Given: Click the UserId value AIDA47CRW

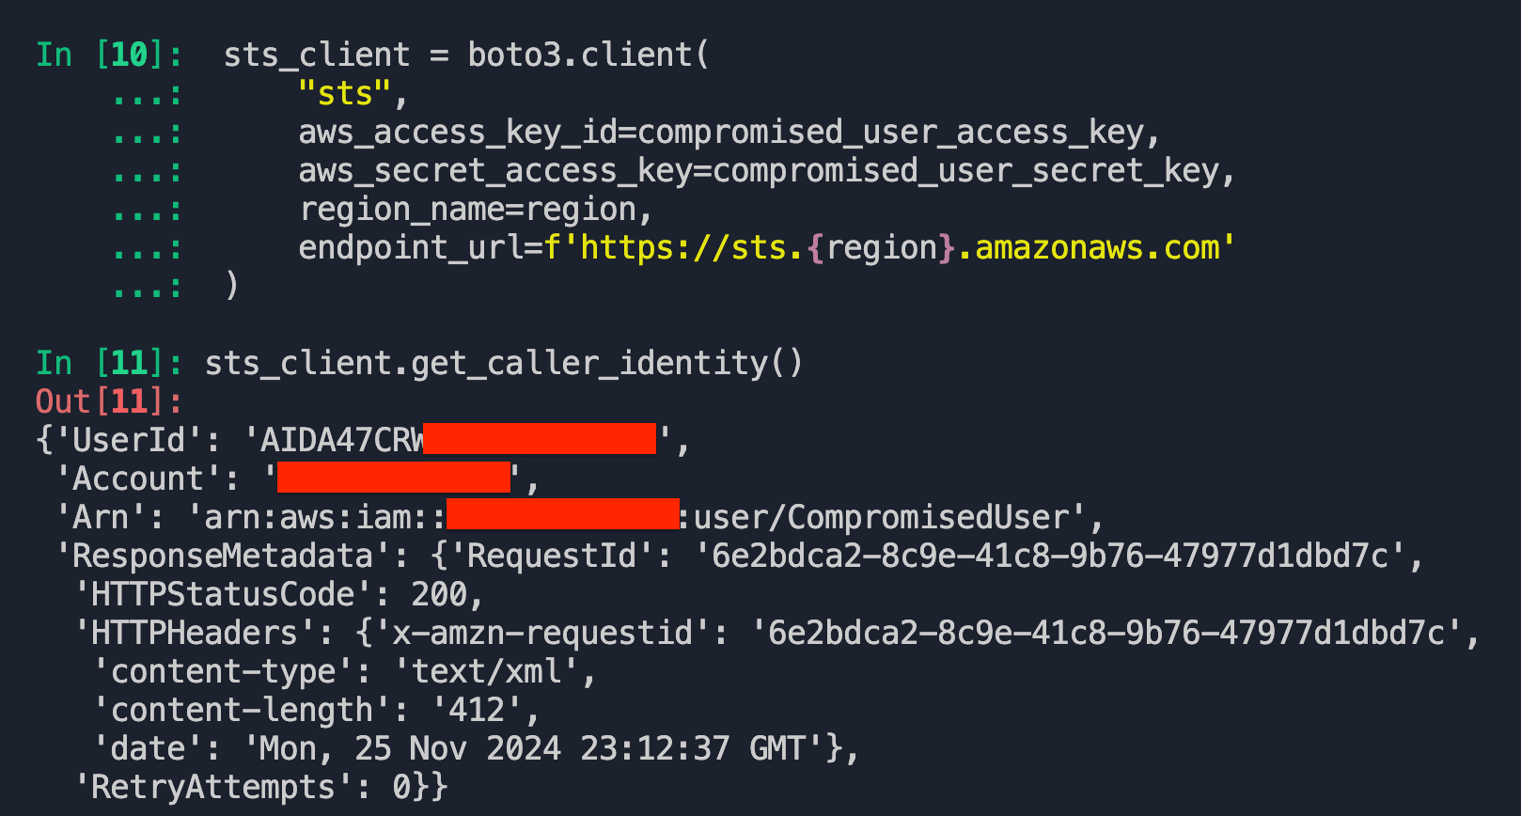Looking at the screenshot, I should (342, 440).
